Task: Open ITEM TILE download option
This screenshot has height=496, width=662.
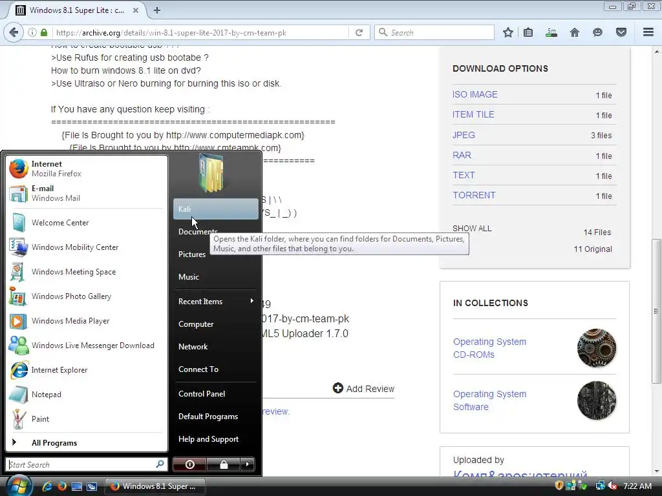Action: pos(473,114)
